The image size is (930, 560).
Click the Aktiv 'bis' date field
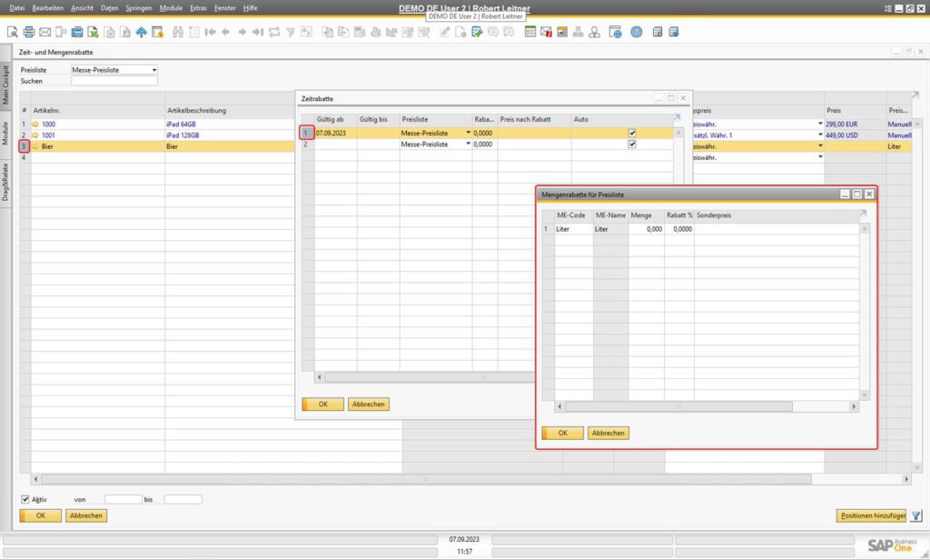[183, 499]
